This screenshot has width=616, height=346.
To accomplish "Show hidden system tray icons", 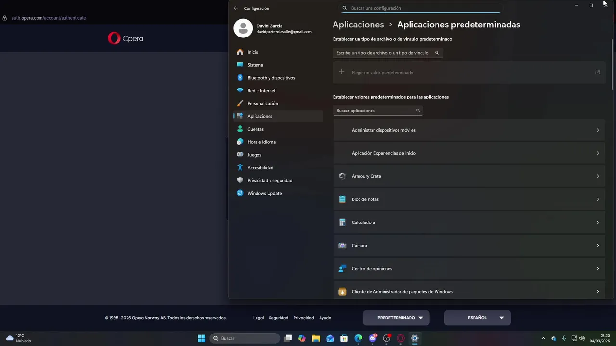I will (x=543, y=338).
